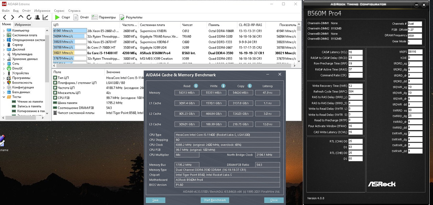Expand the Мультимедиа tree node
The image size is (433, 205).
(4, 54)
